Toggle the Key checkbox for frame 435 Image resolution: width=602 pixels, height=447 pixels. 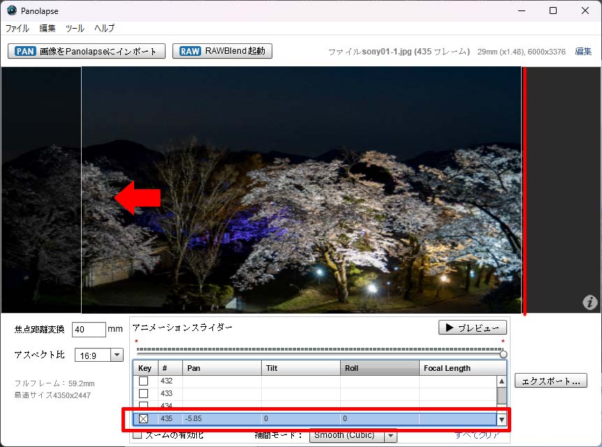(143, 419)
